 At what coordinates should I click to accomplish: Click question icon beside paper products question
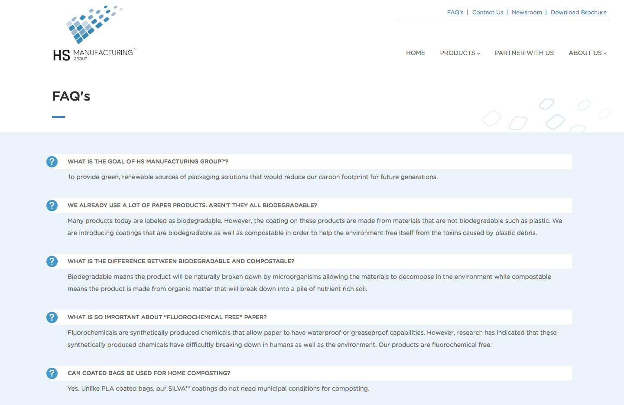52,206
